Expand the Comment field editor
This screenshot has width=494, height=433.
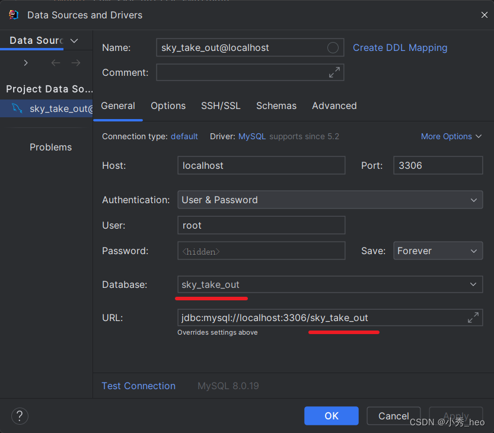point(334,72)
